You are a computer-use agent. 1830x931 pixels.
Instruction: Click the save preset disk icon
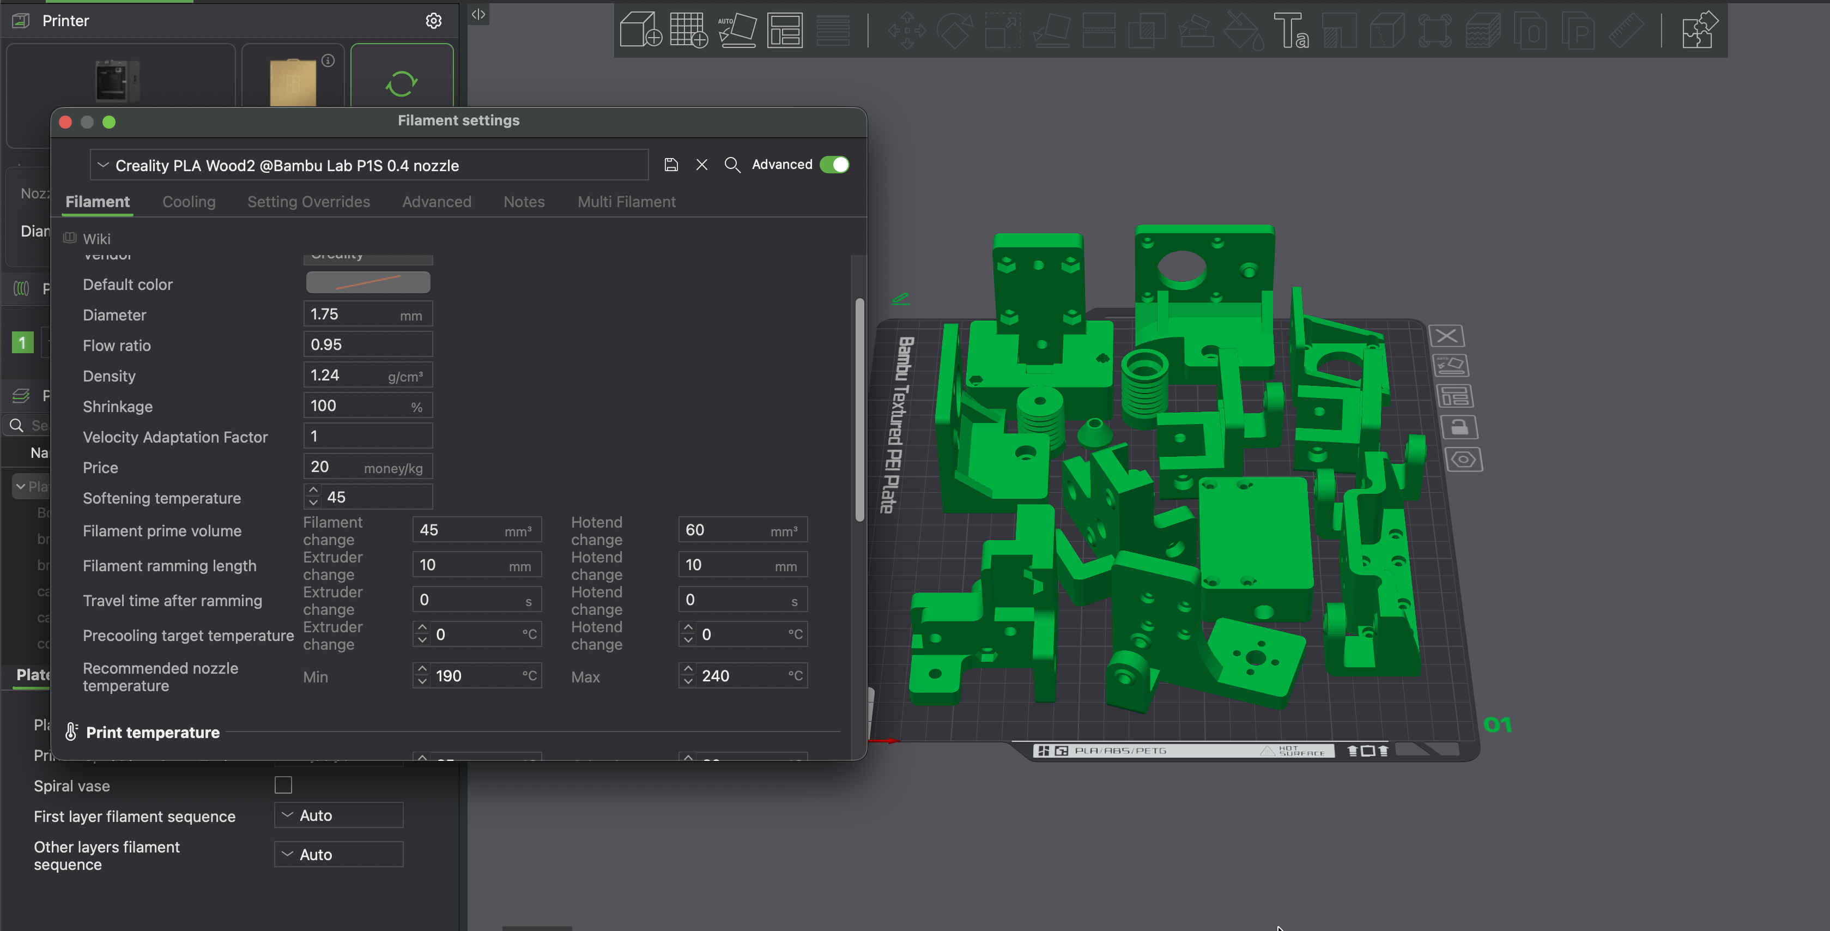coord(671,165)
